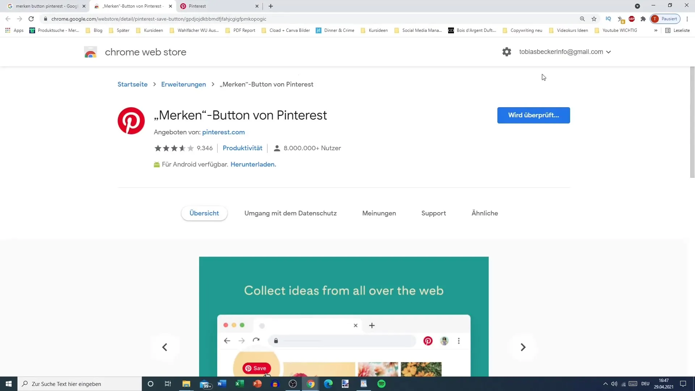Open the Youtube WICHTIG bookmark folder
This screenshot has height=391, width=695.
pos(616,30)
